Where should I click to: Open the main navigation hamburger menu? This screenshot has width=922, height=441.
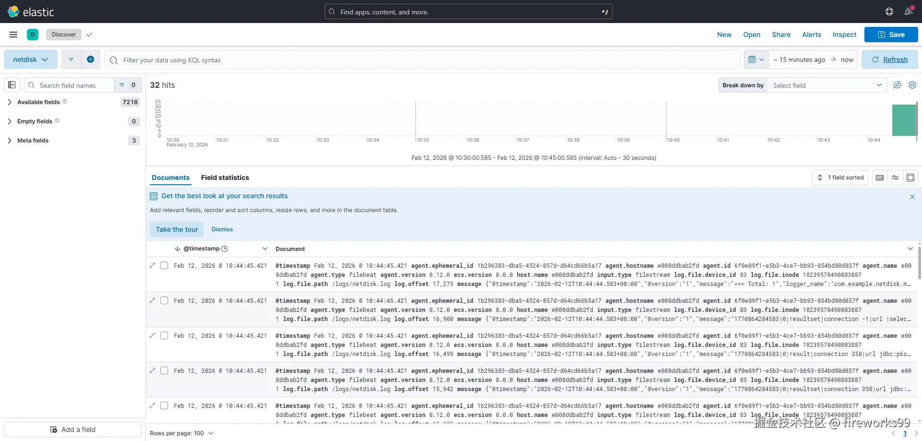(x=13, y=35)
